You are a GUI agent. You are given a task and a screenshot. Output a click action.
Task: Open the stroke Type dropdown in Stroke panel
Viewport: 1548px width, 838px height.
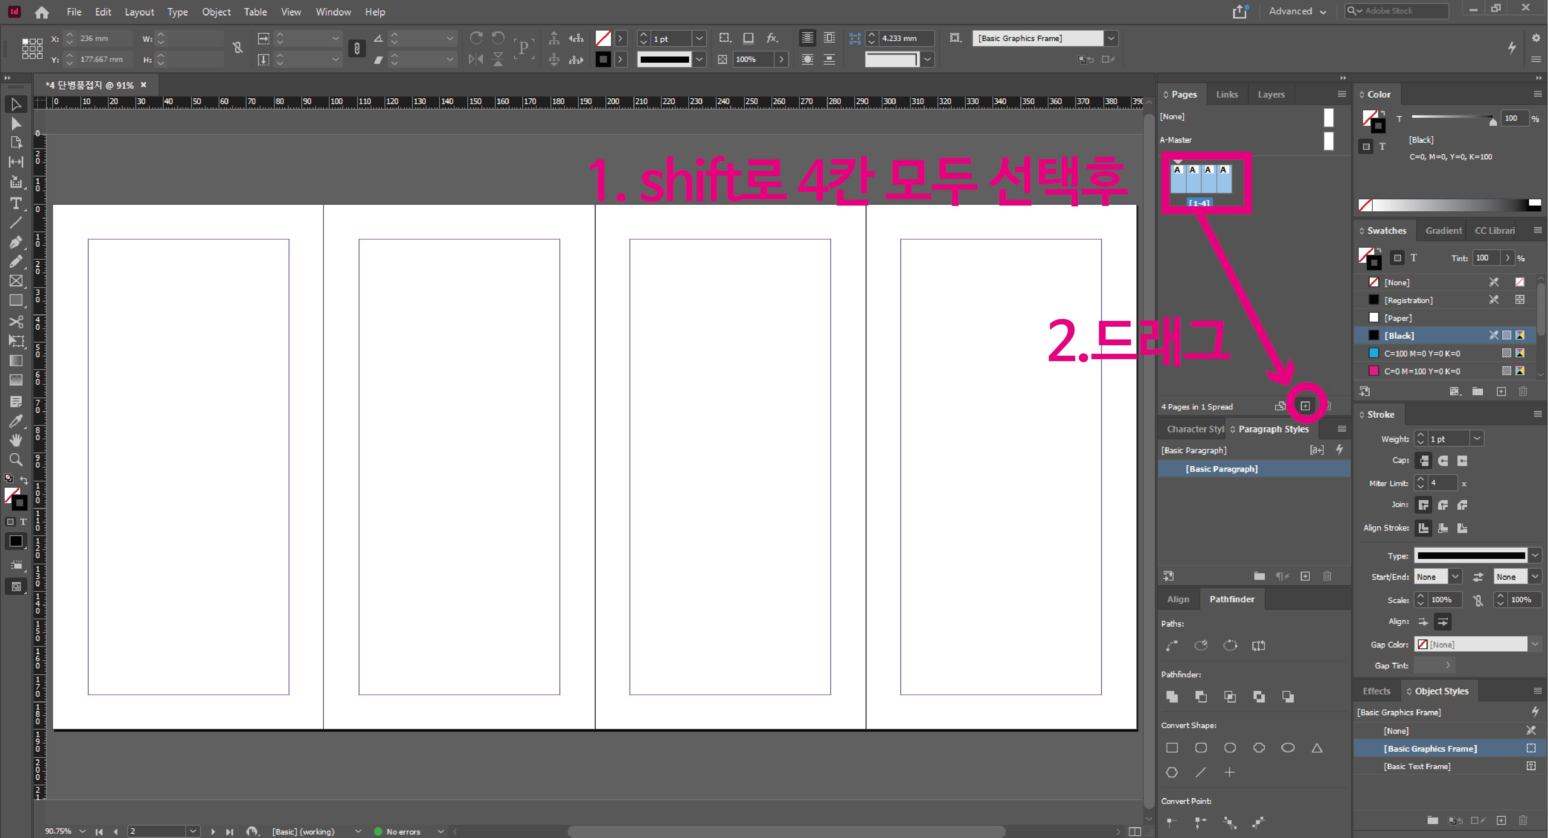pyautogui.click(x=1535, y=555)
